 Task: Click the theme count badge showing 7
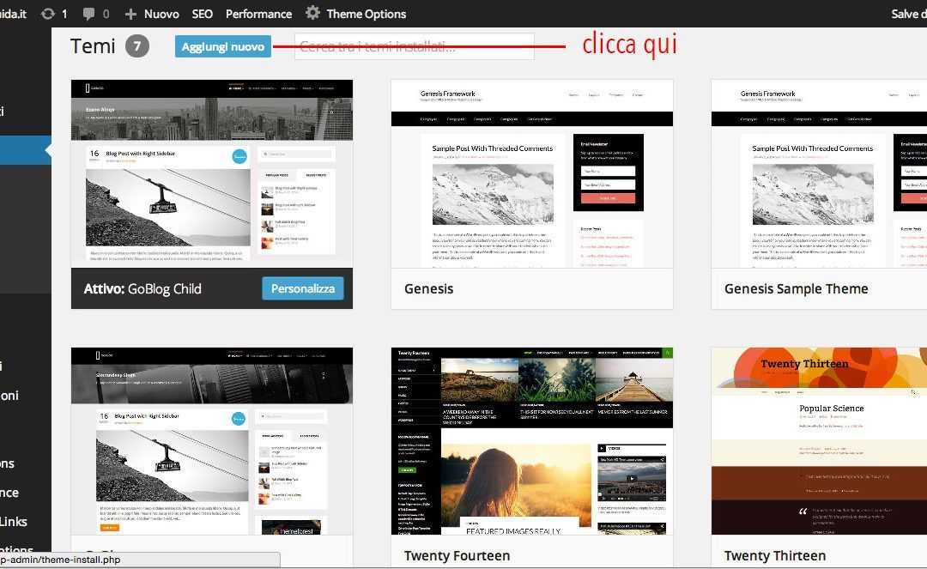(137, 46)
